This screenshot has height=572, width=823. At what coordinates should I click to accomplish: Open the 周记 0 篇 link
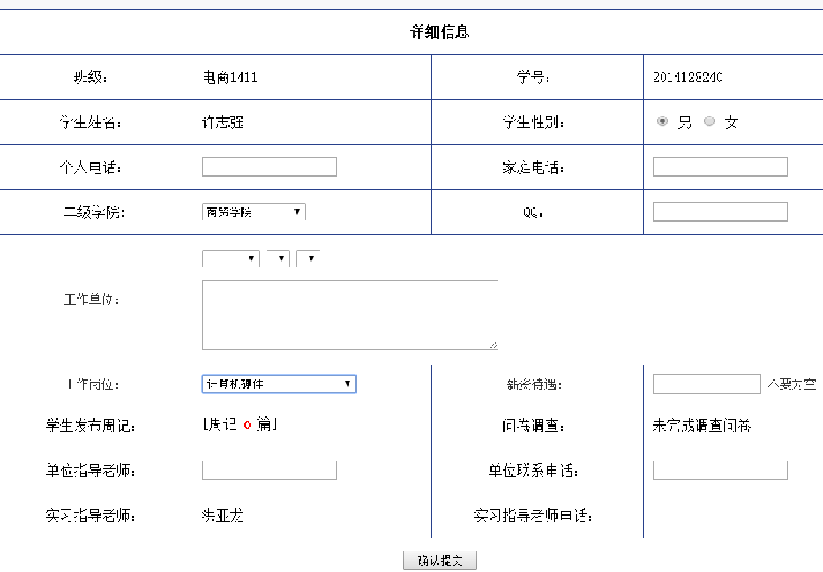(239, 425)
